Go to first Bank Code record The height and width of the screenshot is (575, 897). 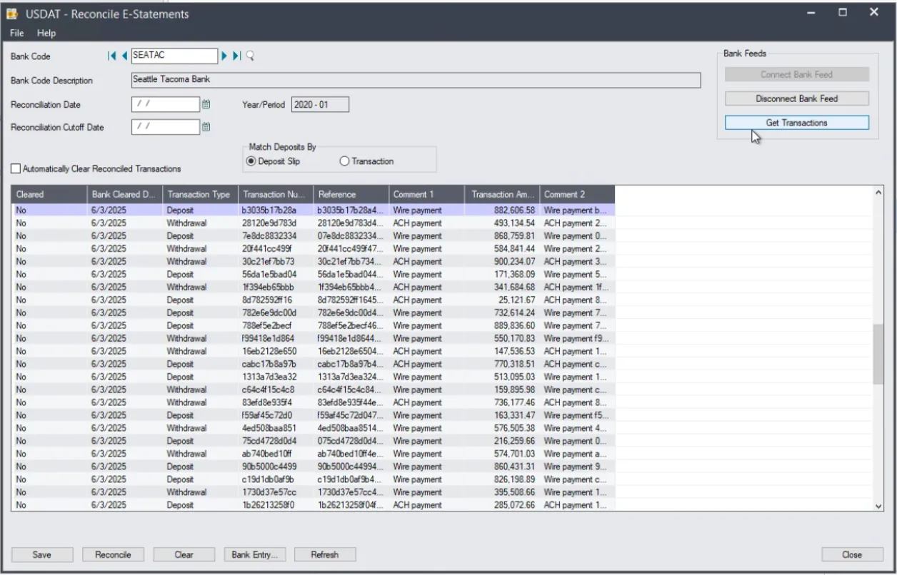click(x=111, y=56)
